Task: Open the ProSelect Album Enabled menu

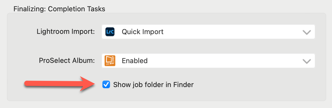Action: (208, 61)
